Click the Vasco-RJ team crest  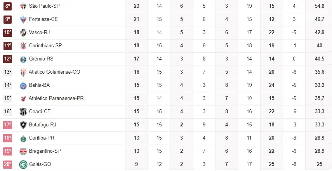click(23, 32)
